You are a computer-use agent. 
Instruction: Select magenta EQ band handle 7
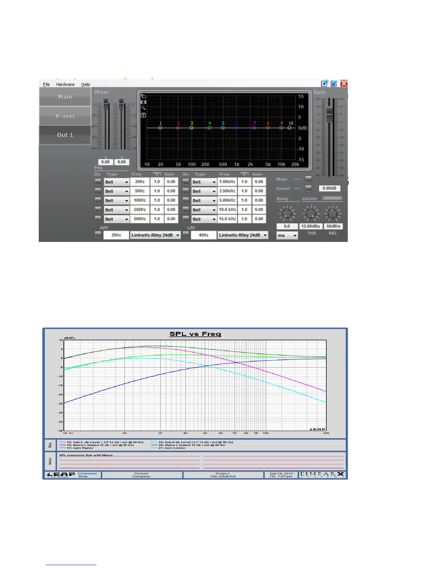(254, 128)
